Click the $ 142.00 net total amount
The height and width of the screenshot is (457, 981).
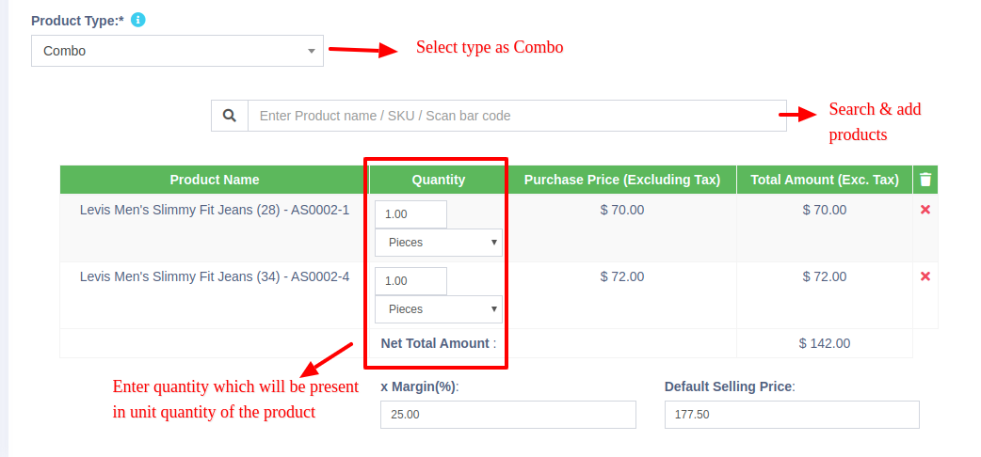(x=824, y=343)
